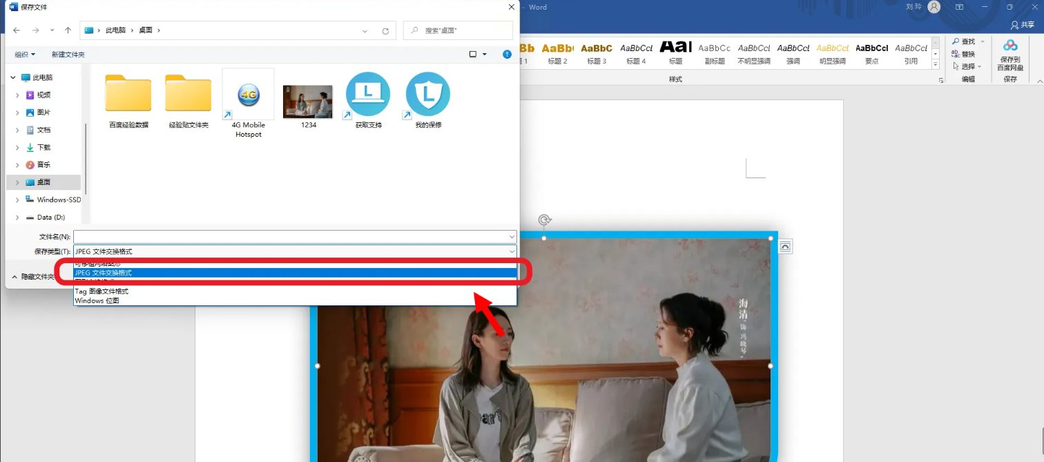Image resolution: width=1044 pixels, height=462 pixels.
Task: Collapse the panel with 隐藏文件夹
Action: click(x=32, y=276)
